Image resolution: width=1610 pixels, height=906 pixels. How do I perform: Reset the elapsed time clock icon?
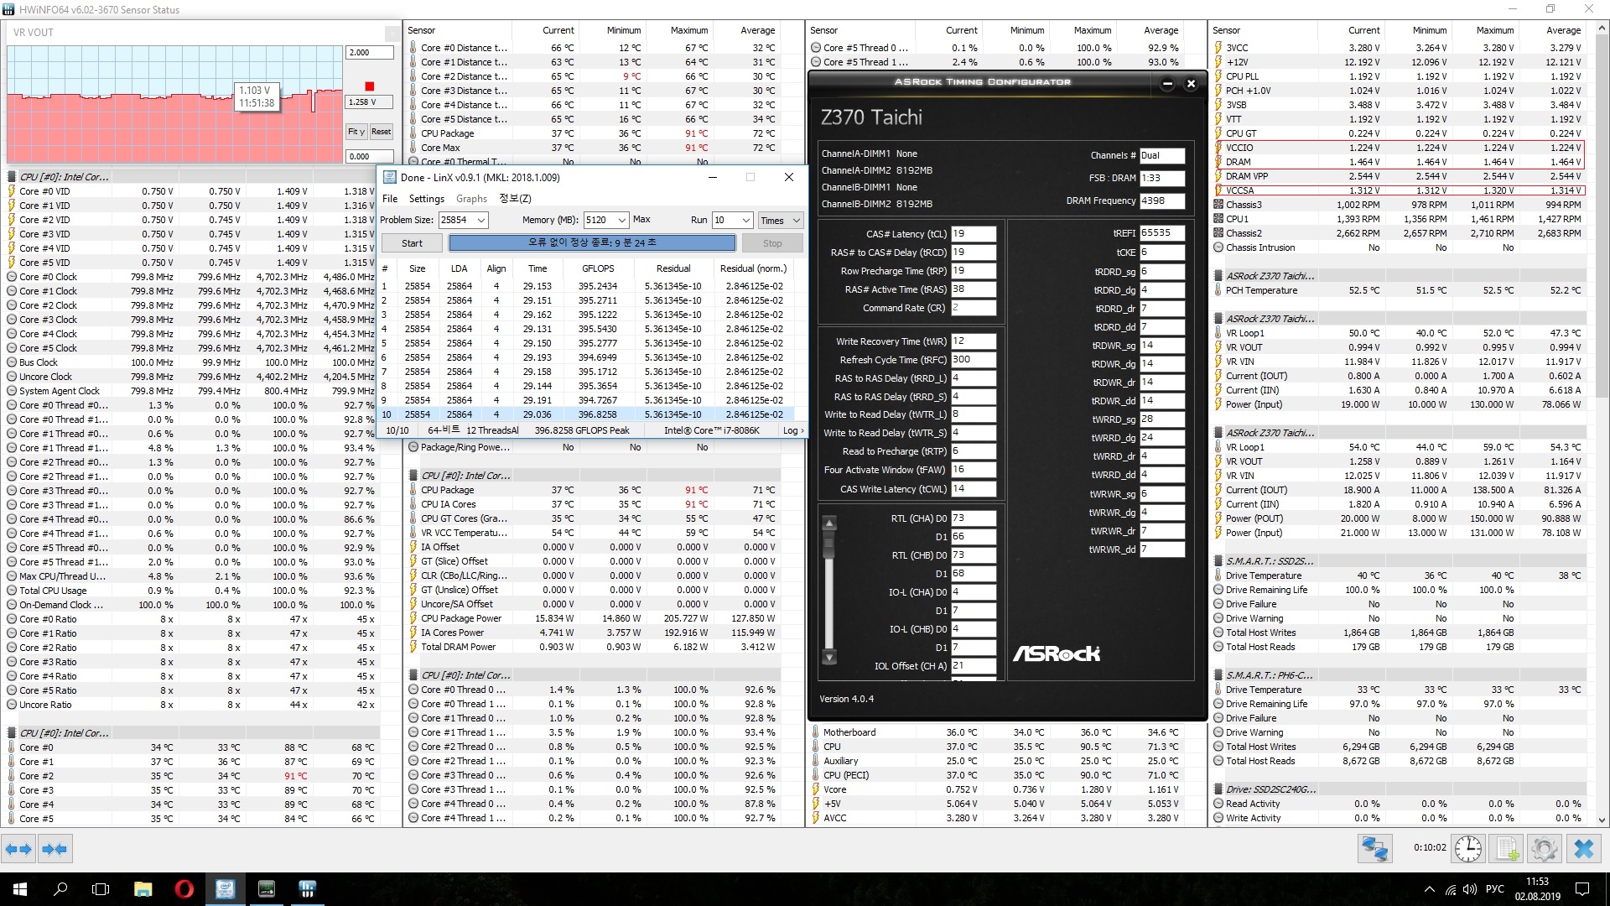1467,849
